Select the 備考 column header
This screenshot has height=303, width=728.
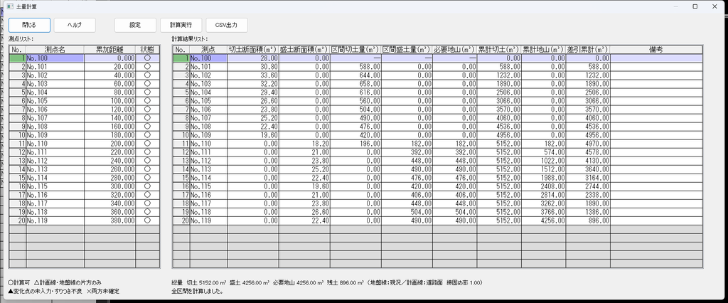tap(656, 49)
